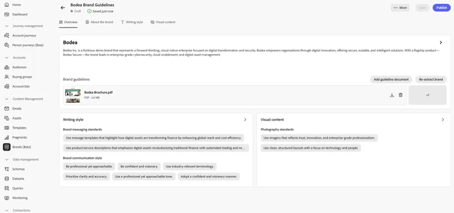The height and width of the screenshot is (213, 454).
Task: Open Person journeys (Beta) link
Action: click(x=28, y=45)
